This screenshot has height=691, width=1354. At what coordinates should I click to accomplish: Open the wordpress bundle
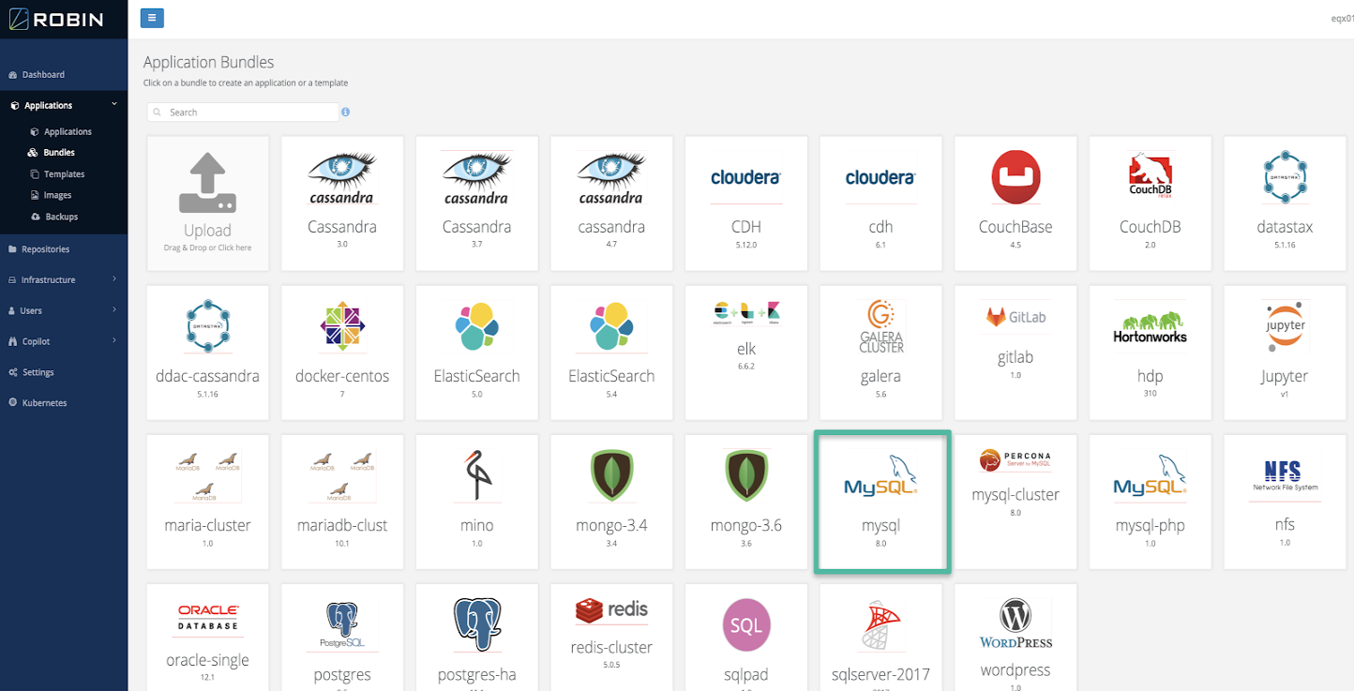click(x=1015, y=638)
